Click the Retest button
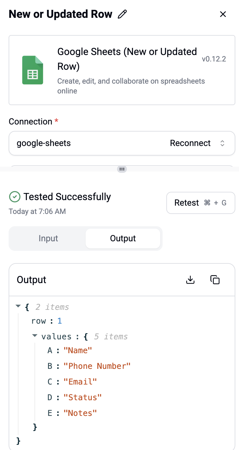The width and height of the screenshot is (239, 450). (x=201, y=203)
